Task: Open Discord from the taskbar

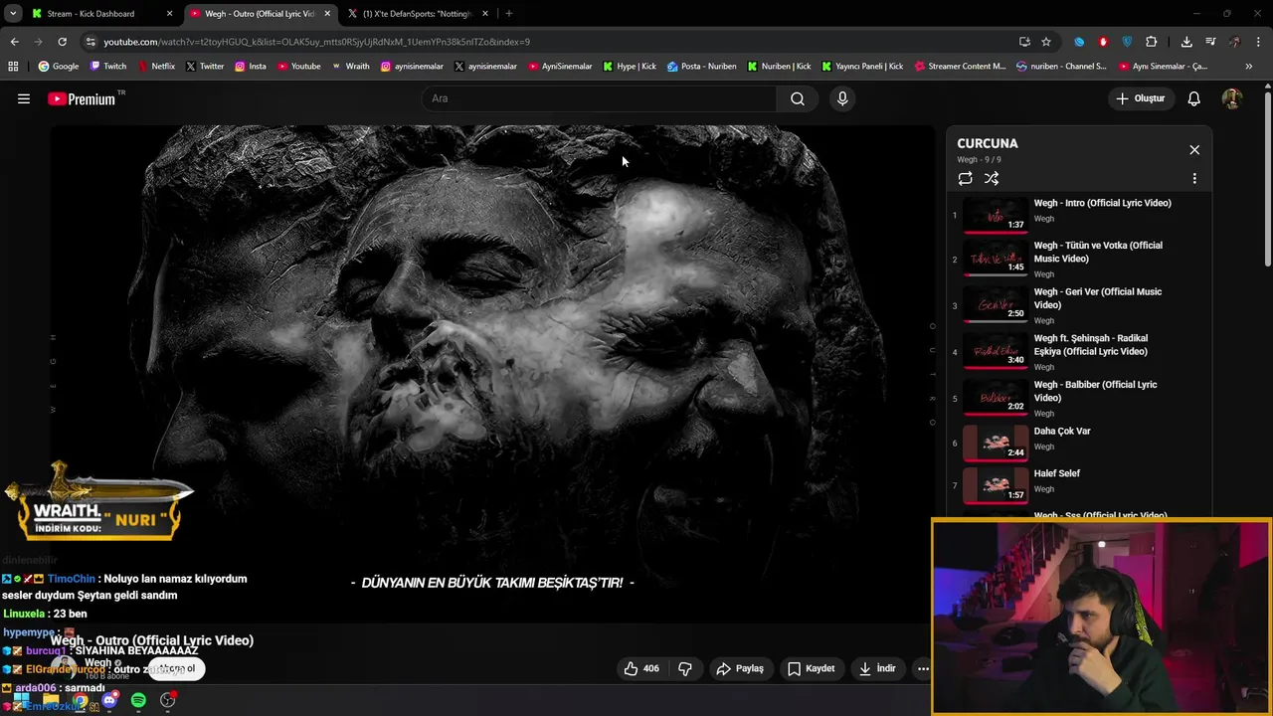Action: [x=109, y=700]
